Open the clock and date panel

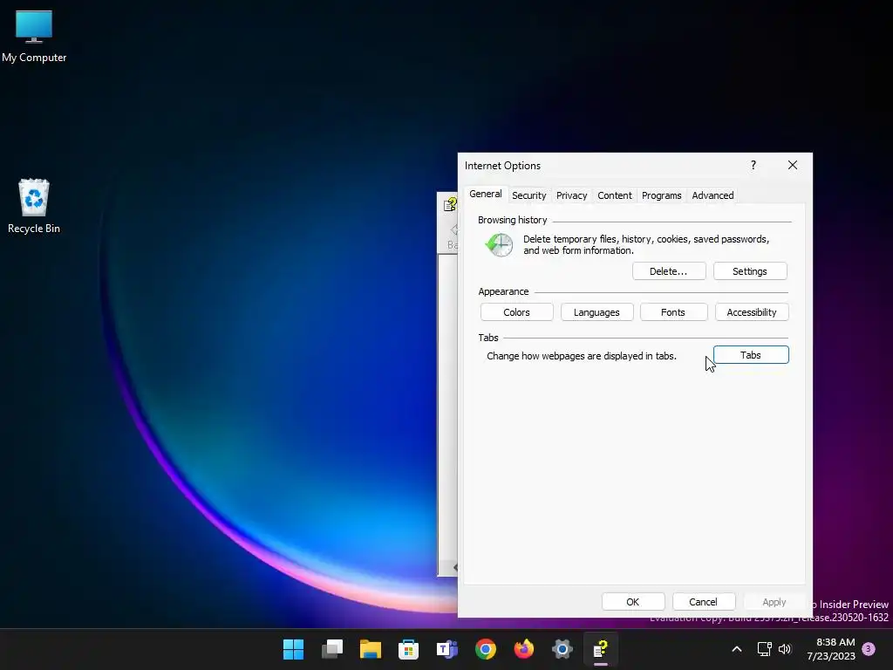pos(831,649)
